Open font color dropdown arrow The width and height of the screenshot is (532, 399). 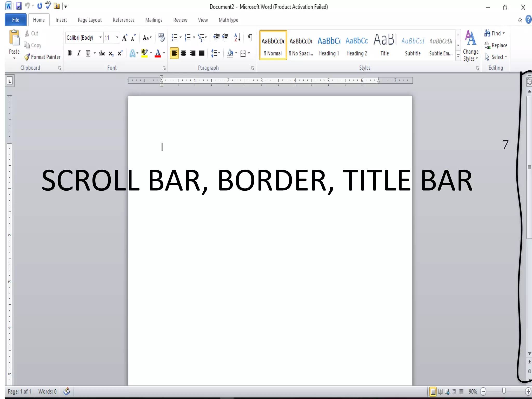(x=164, y=53)
